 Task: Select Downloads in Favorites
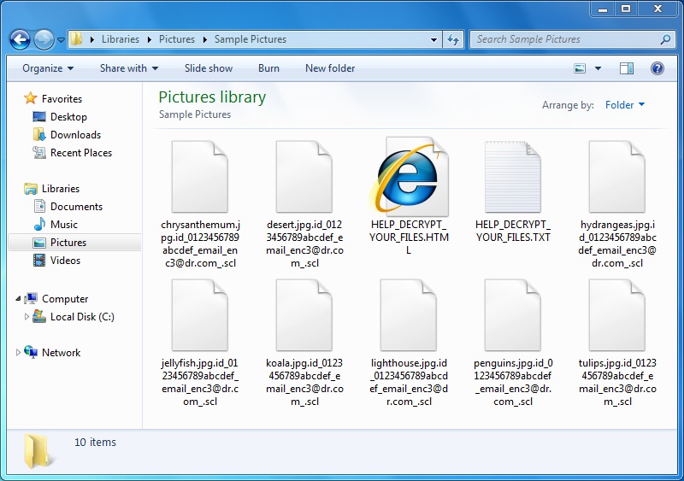[x=75, y=135]
